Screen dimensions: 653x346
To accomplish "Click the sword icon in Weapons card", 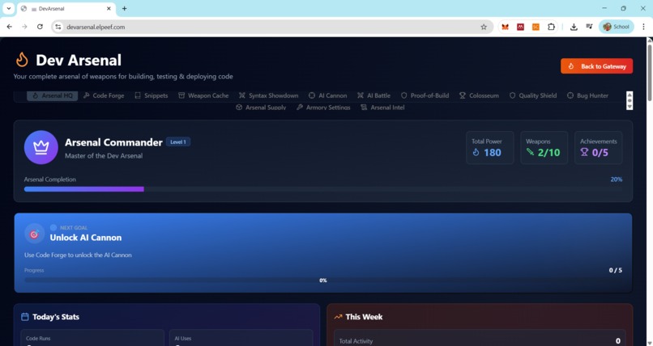I will pos(530,152).
